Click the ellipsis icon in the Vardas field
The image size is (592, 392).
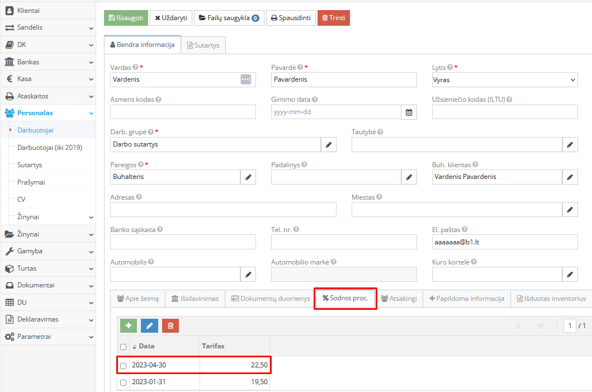point(246,79)
